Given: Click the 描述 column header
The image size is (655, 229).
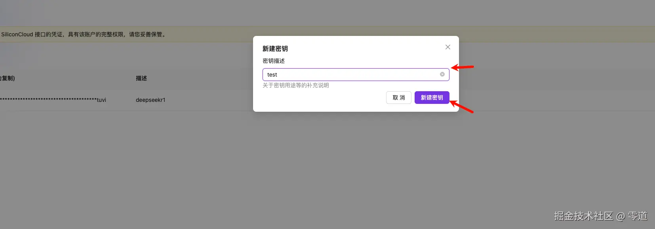Looking at the screenshot, I should pyautogui.click(x=141, y=78).
